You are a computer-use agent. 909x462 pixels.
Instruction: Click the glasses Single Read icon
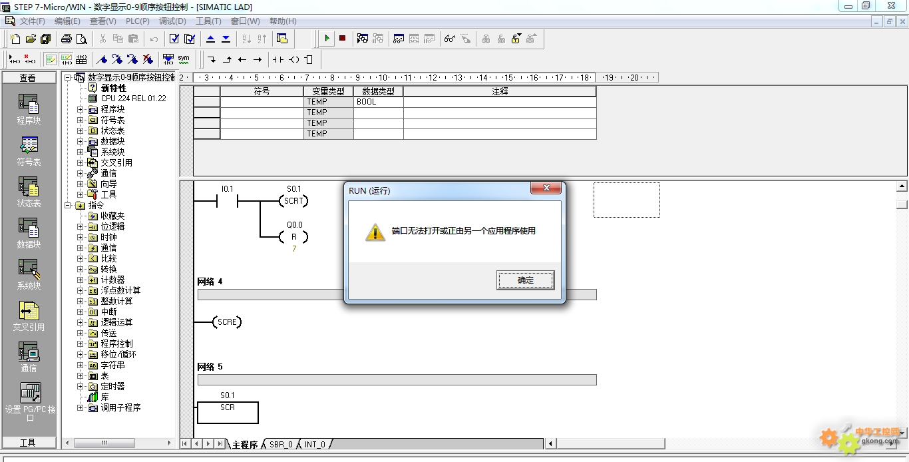(451, 39)
